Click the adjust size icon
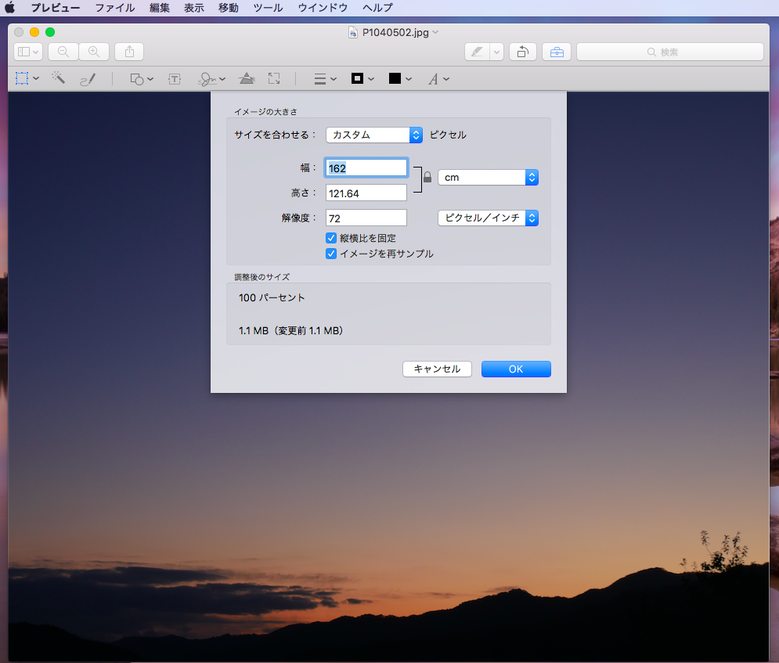 274,78
